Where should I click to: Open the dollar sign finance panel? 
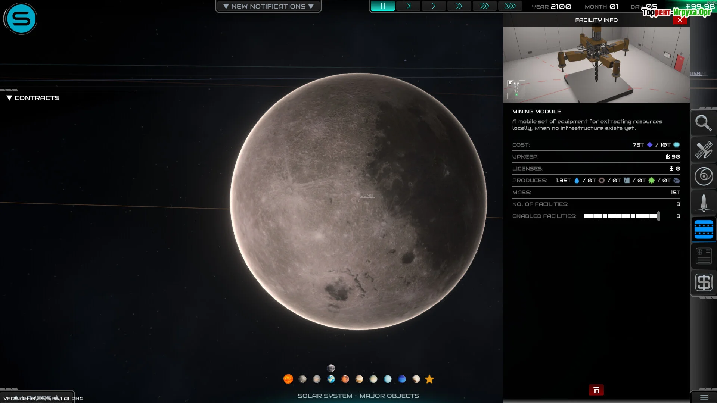point(704,282)
